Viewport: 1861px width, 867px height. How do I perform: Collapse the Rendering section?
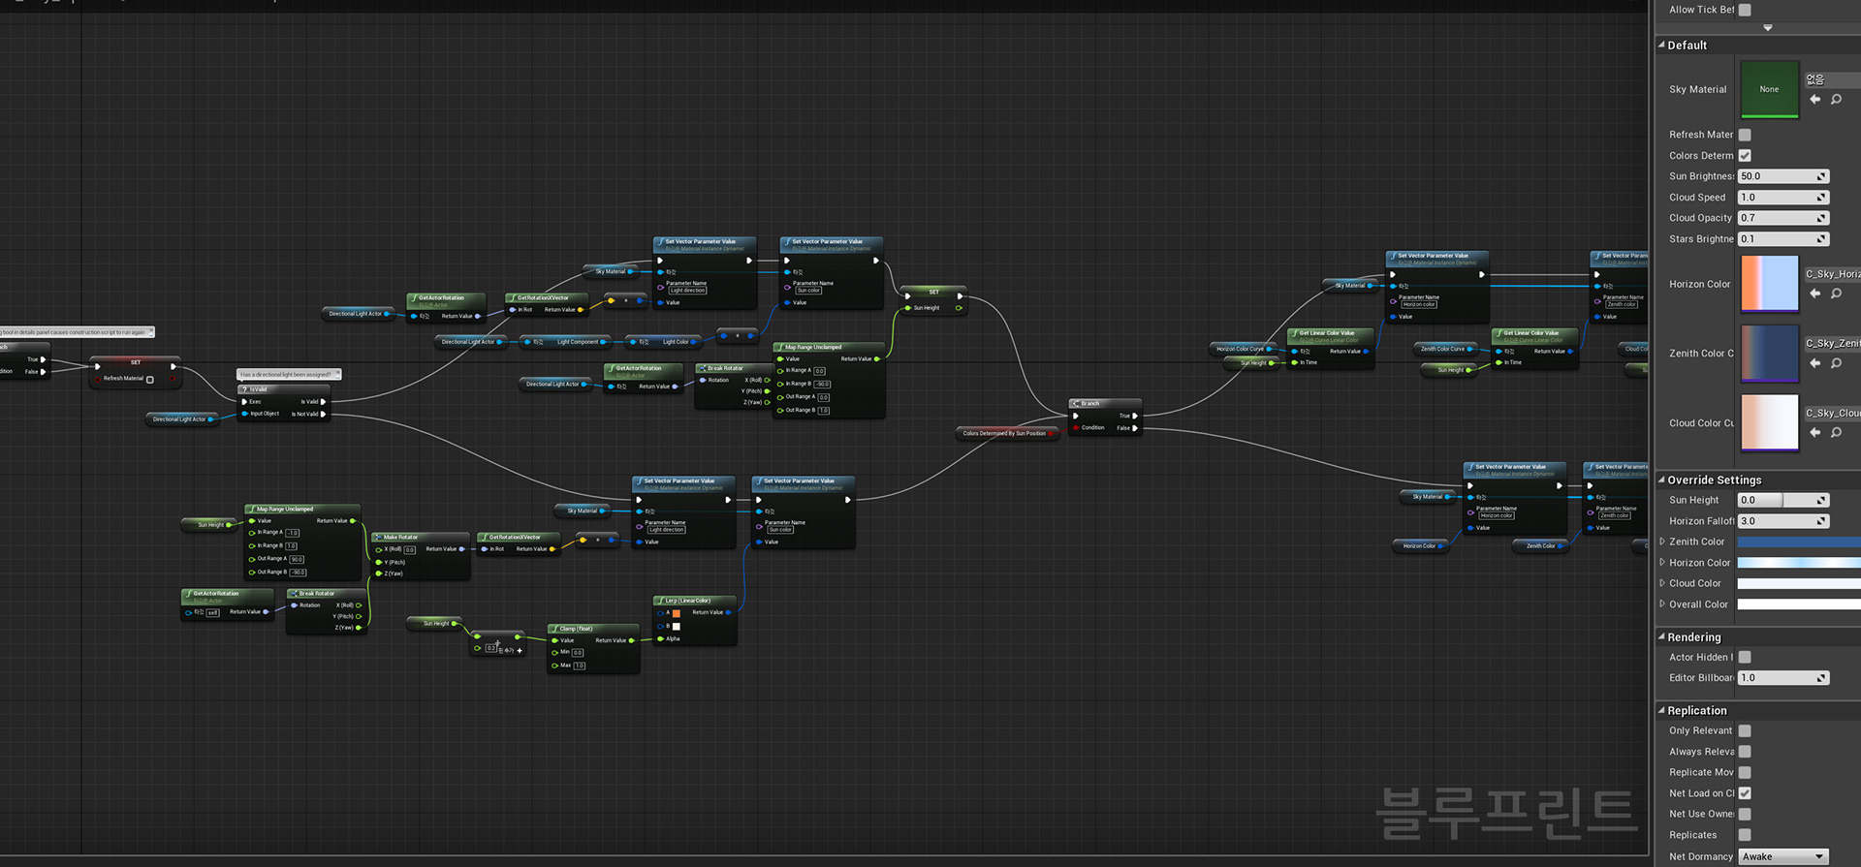[x=1661, y=636]
